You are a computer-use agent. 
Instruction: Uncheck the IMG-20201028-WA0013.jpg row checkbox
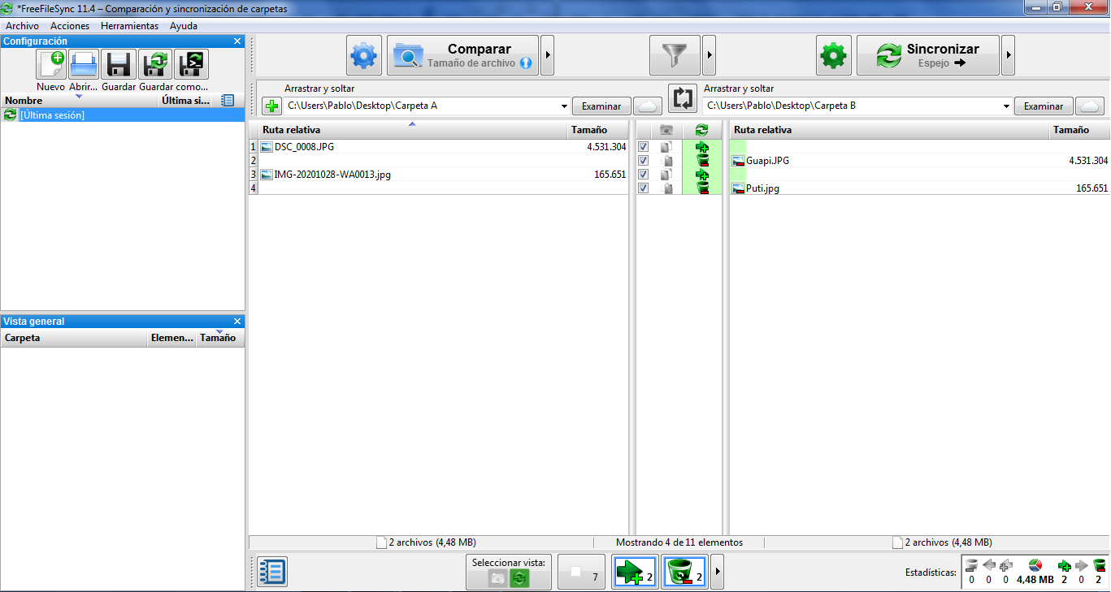coord(644,175)
